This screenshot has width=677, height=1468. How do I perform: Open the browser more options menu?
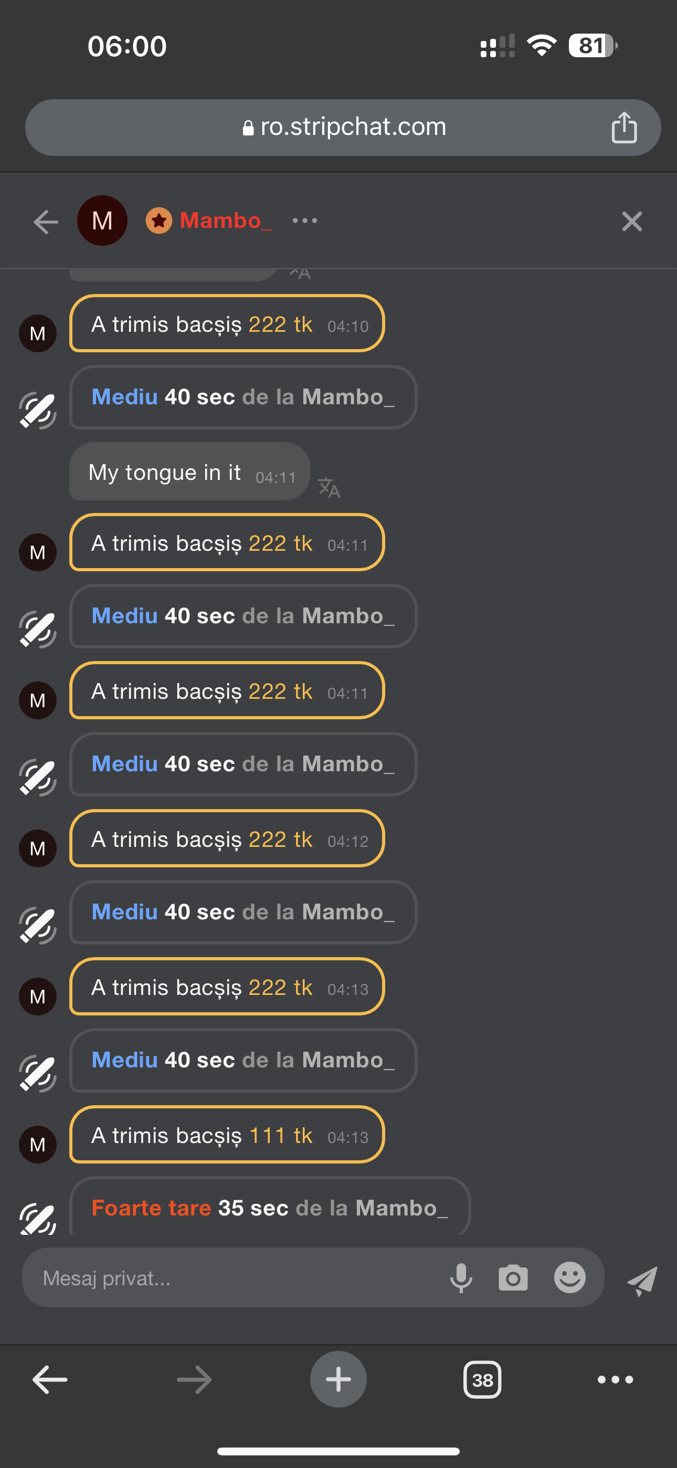(x=615, y=1380)
